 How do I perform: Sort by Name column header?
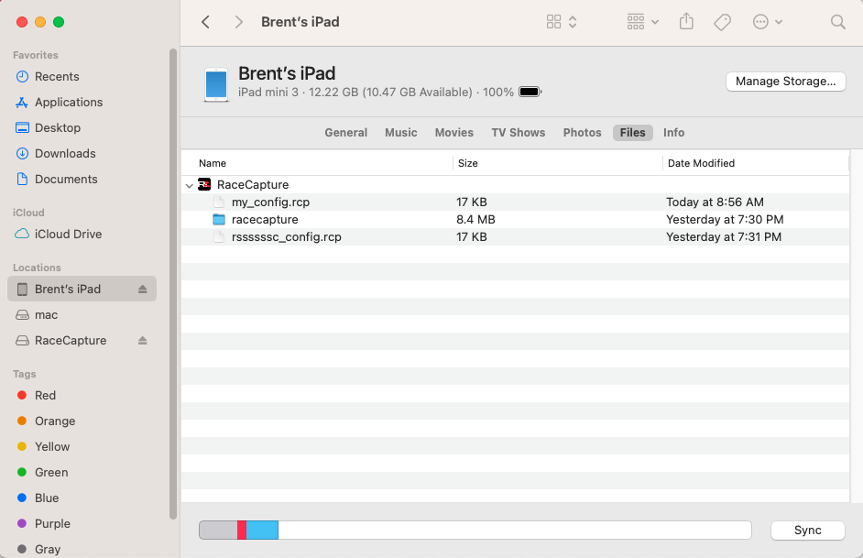(x=317, y=163)
